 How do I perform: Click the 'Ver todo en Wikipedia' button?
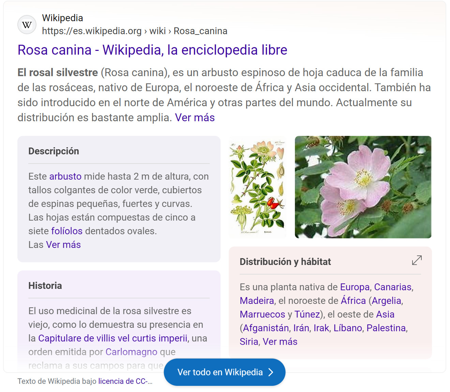point(225,372)
